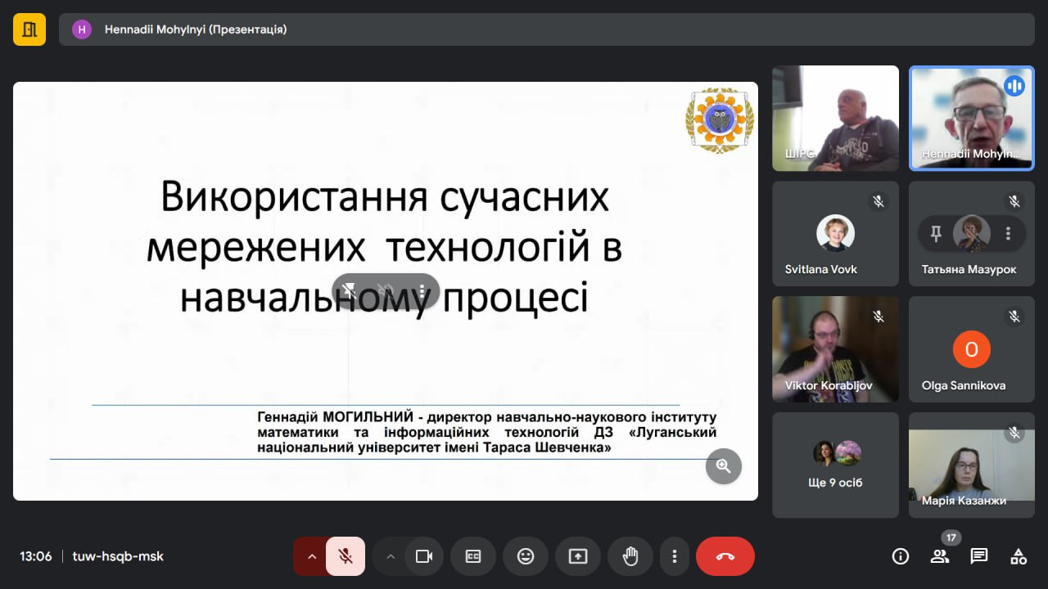1048x589 pixels.
Task: Open presentation overlay three-dot menu
Action: click(x=422, y=290)
